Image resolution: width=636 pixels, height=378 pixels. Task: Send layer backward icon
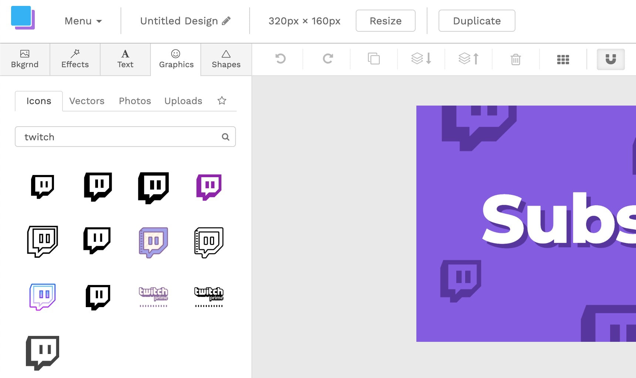click(421, 59)
